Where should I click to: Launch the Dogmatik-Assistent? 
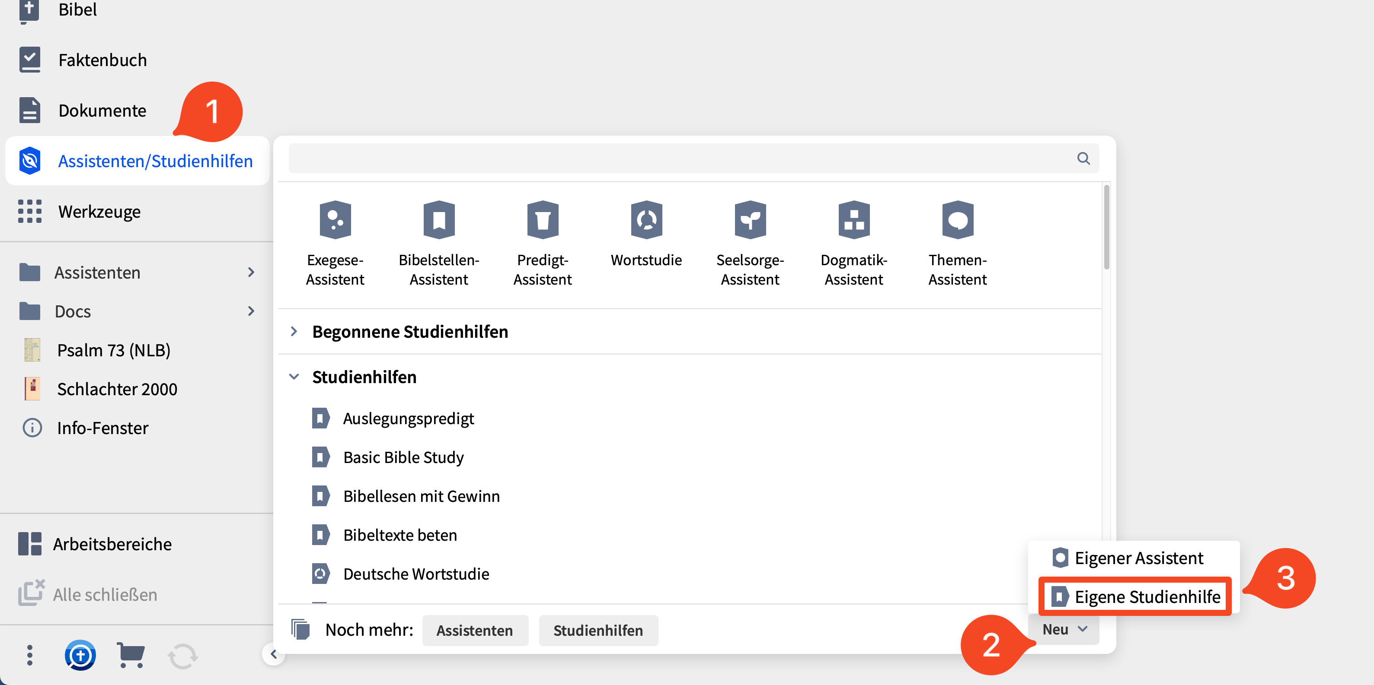click(853, 244)
